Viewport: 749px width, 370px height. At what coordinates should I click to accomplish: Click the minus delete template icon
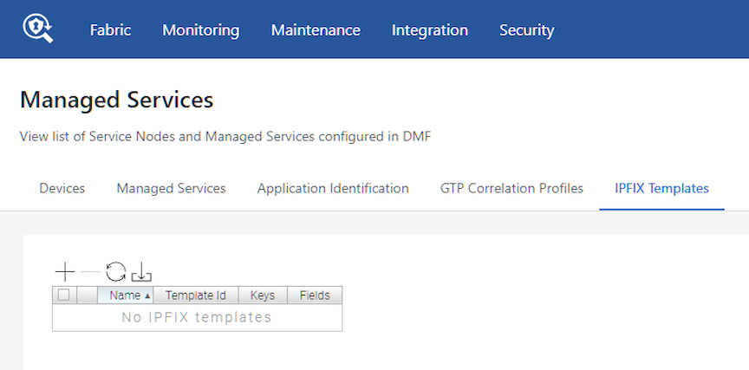pos(90,272)
